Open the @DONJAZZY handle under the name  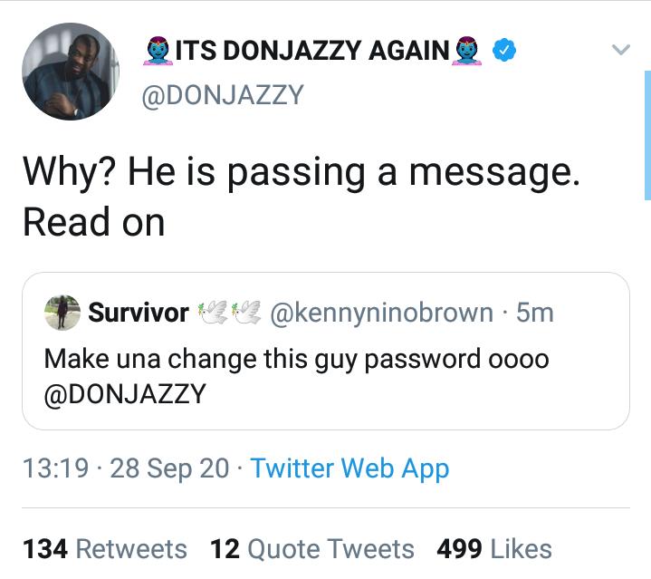pyautogui.click(x=222, y=94)
